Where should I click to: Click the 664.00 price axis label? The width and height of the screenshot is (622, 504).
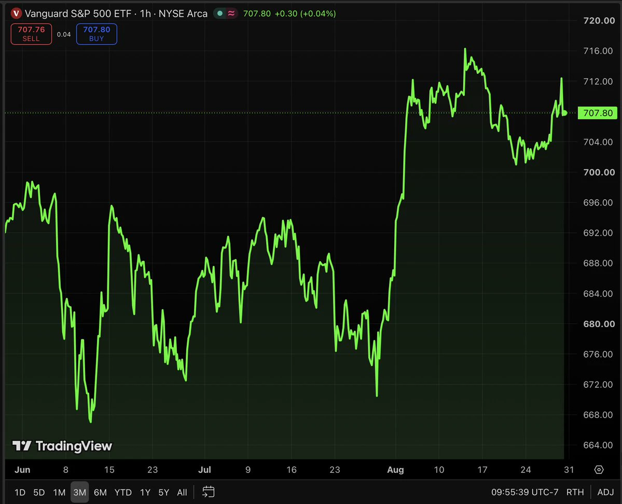[x=599, y=445]
